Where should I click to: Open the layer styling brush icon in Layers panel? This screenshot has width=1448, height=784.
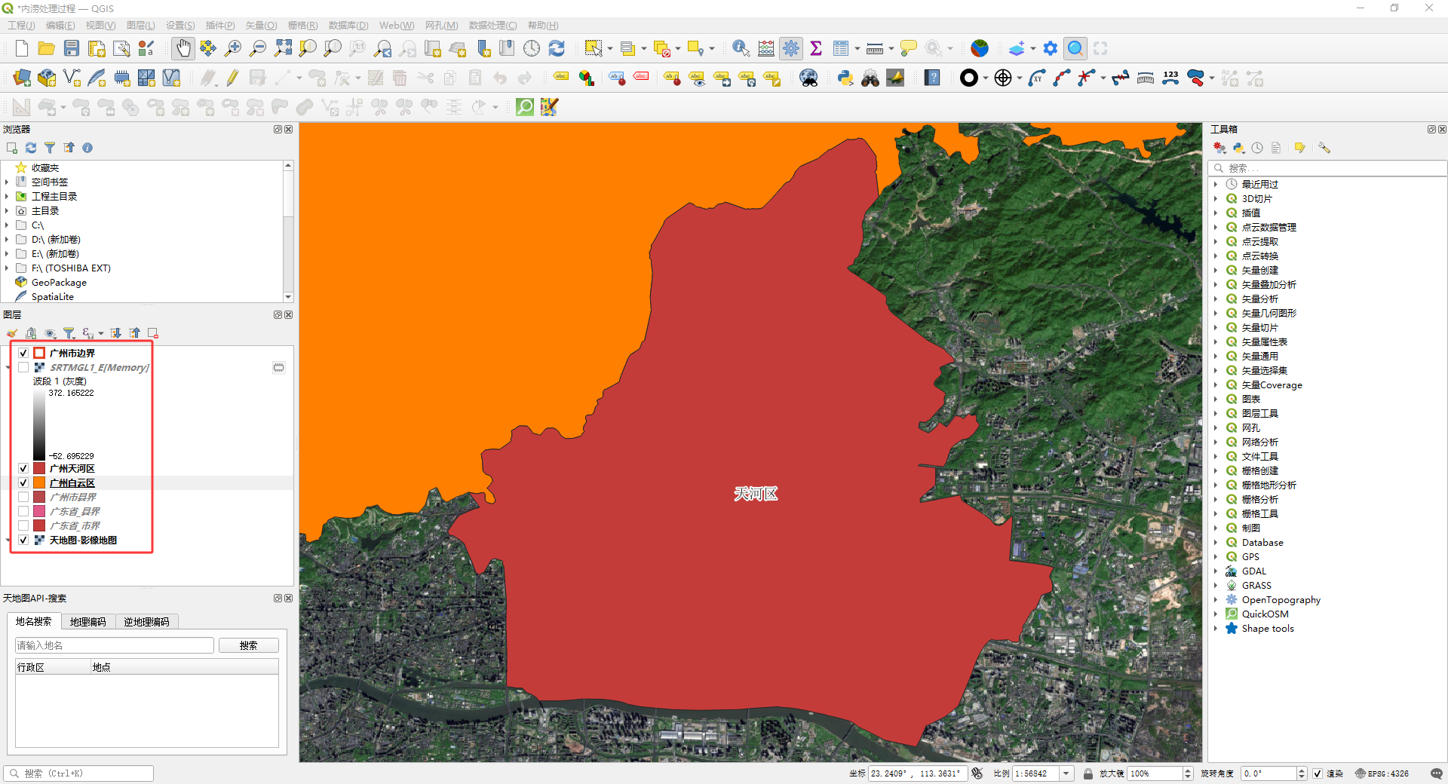[x=12, y=333]
